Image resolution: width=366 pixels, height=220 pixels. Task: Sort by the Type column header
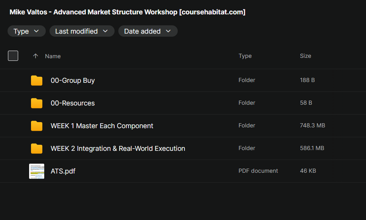245,56
